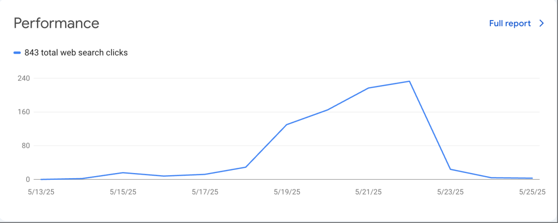Click the line point above 5/21/25
558x223 pixels.
click(368, 88)
